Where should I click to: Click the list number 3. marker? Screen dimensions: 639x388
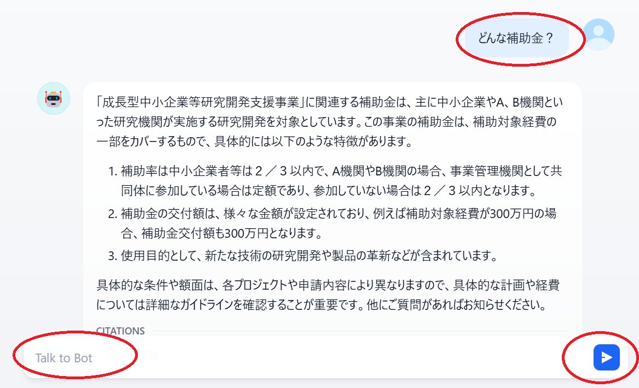pos(113,256)
